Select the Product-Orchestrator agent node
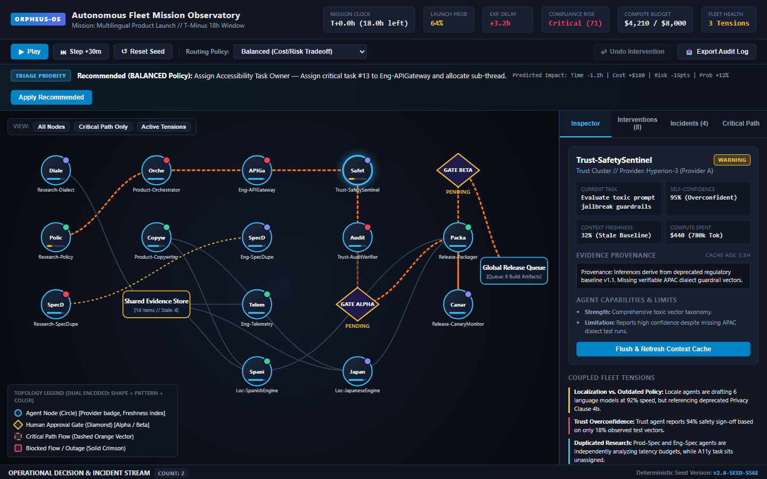This screenshot has width=767, height=479. pos(156,170)
